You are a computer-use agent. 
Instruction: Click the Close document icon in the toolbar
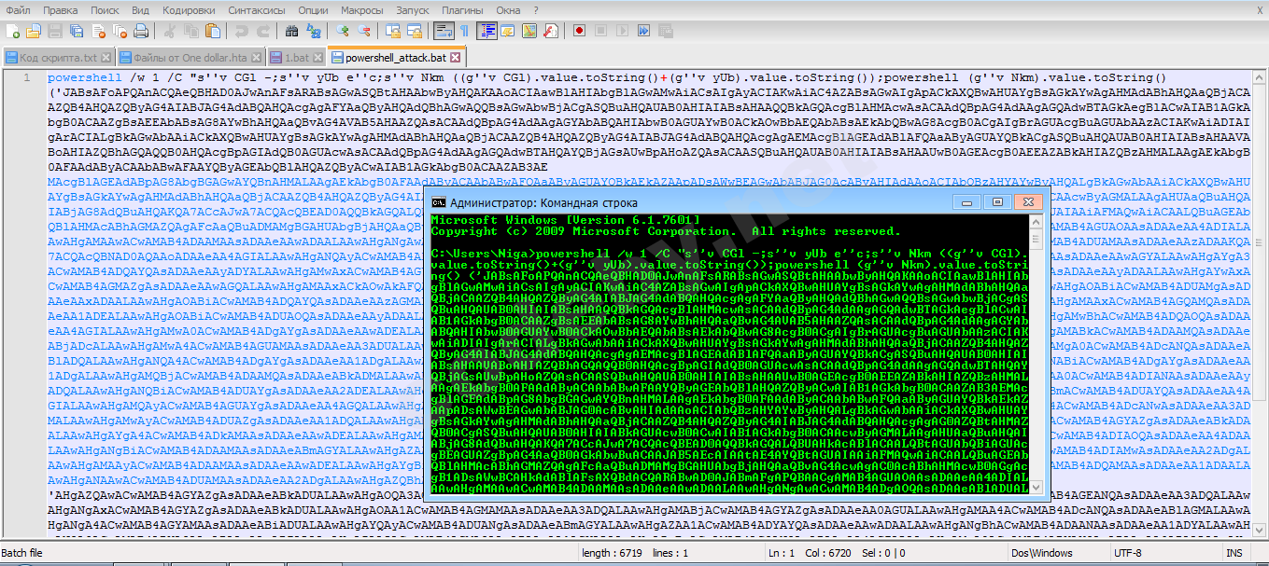click(x=98, y=31)
